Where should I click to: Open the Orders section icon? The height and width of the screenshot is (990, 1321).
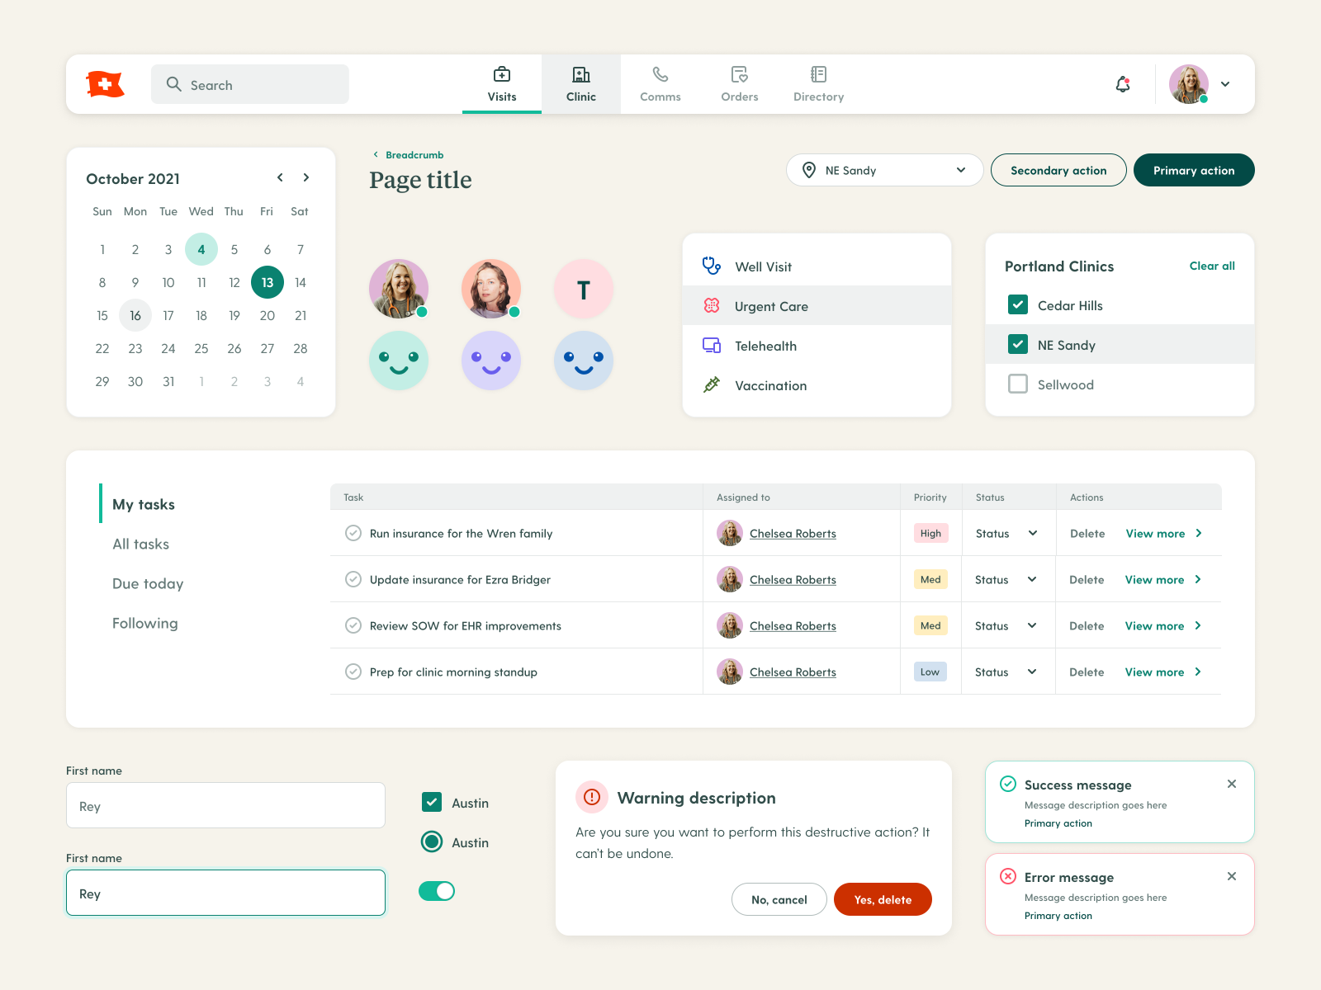[x=739, y=74]
